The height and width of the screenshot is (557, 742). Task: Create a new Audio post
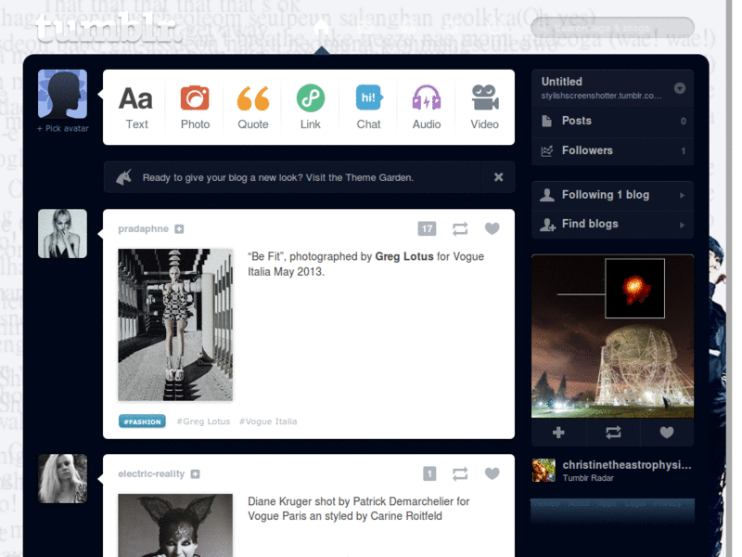click(427, 108)
